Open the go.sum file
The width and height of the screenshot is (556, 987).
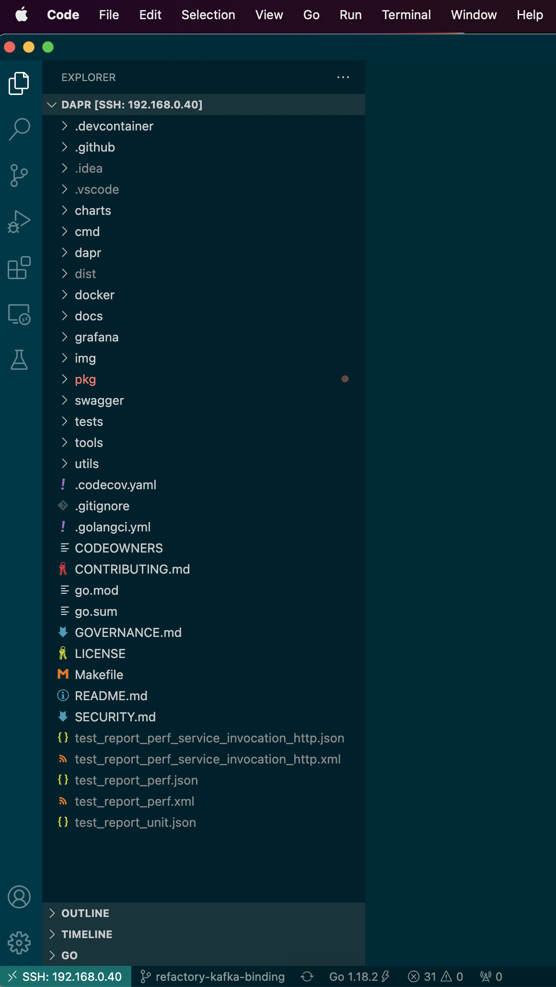pos(204,611)
